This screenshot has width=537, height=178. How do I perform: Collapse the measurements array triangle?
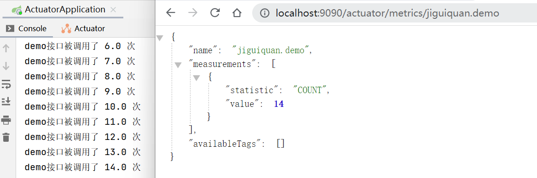click(x=178, y=65)
